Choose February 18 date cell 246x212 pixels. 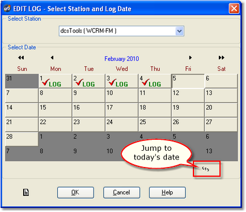pyautogui.click(x=155, y=110)
